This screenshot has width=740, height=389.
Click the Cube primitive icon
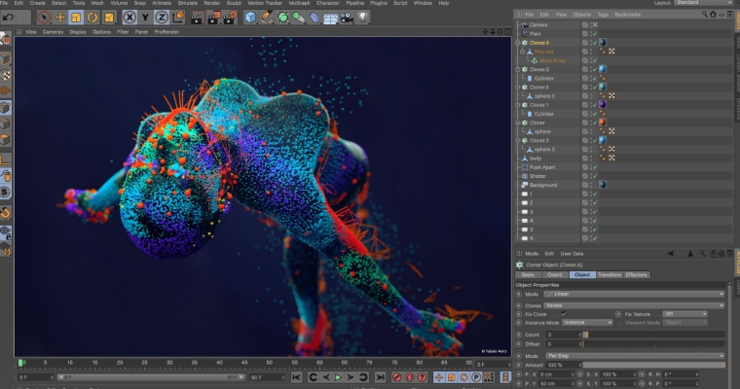[x=250, y=18]
